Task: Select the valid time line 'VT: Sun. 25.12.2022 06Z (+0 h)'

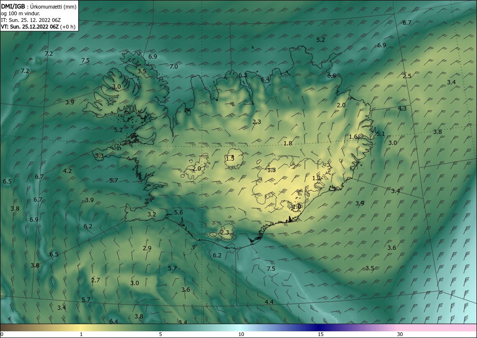Action: 38,27
